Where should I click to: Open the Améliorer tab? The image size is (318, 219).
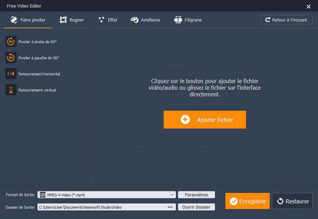145,20
